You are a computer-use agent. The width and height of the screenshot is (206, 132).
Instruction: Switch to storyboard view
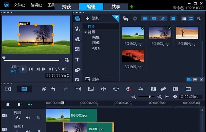tap(8, 89)
